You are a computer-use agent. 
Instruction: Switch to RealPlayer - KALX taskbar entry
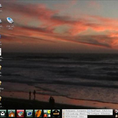coord(100,111)
